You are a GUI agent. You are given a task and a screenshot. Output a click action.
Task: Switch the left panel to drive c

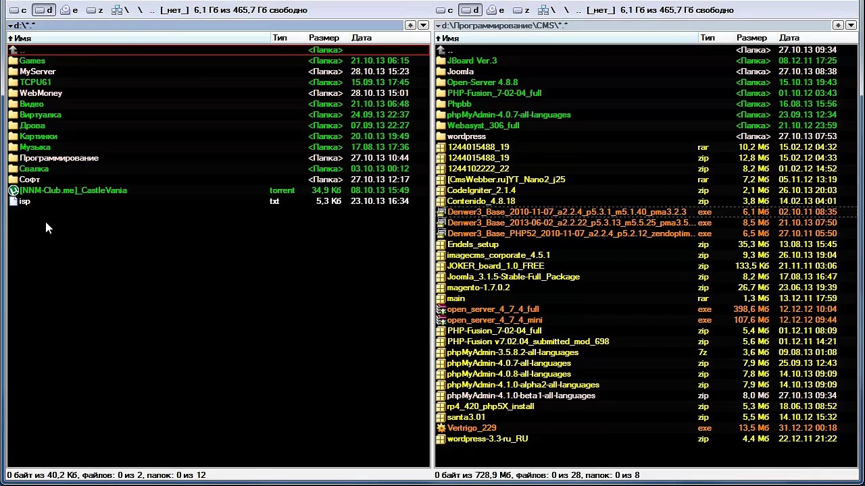pos(18,10)
